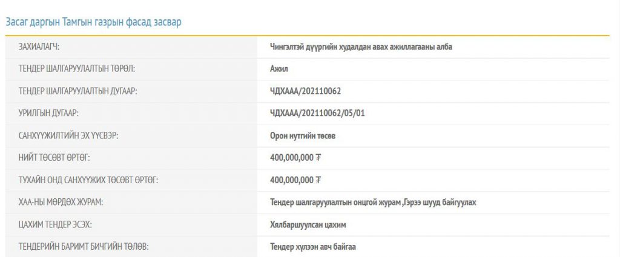Click the tender number ЧДХААА/202110062
Screen dimensions: 620x257
(x=305, y=91)
